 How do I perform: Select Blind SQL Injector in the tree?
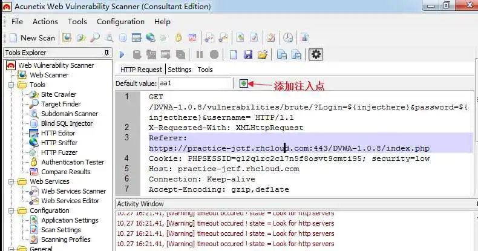click(x=67, y=123)
